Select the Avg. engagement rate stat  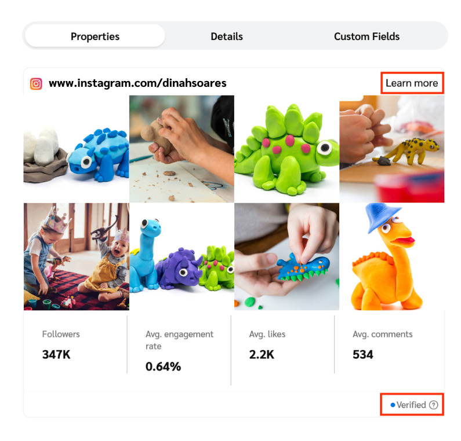[180, 351]
